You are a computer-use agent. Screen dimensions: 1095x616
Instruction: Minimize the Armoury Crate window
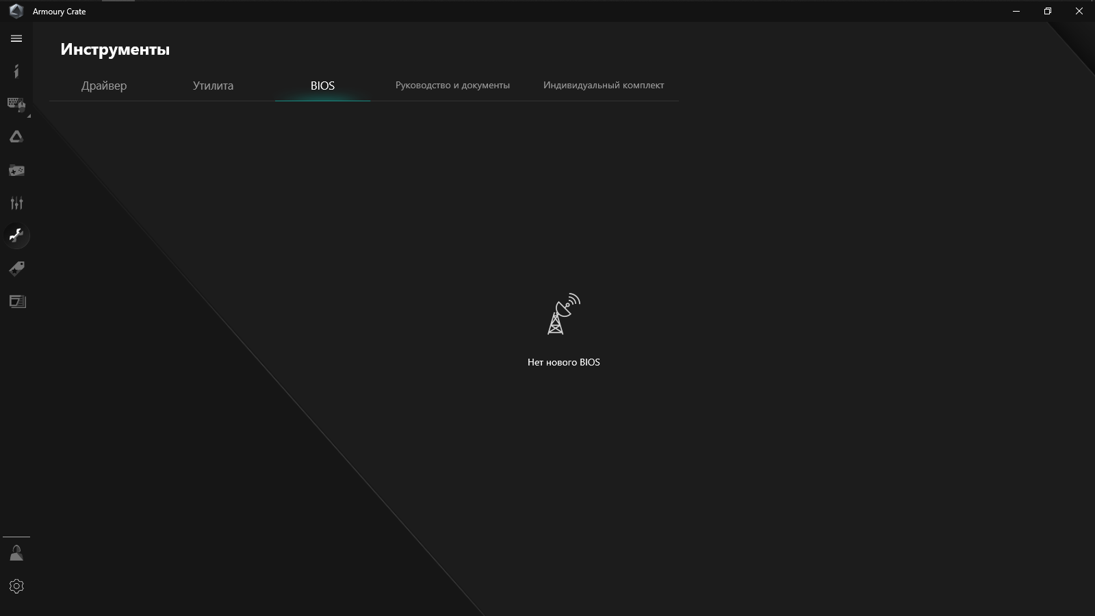coord(1016,11)
